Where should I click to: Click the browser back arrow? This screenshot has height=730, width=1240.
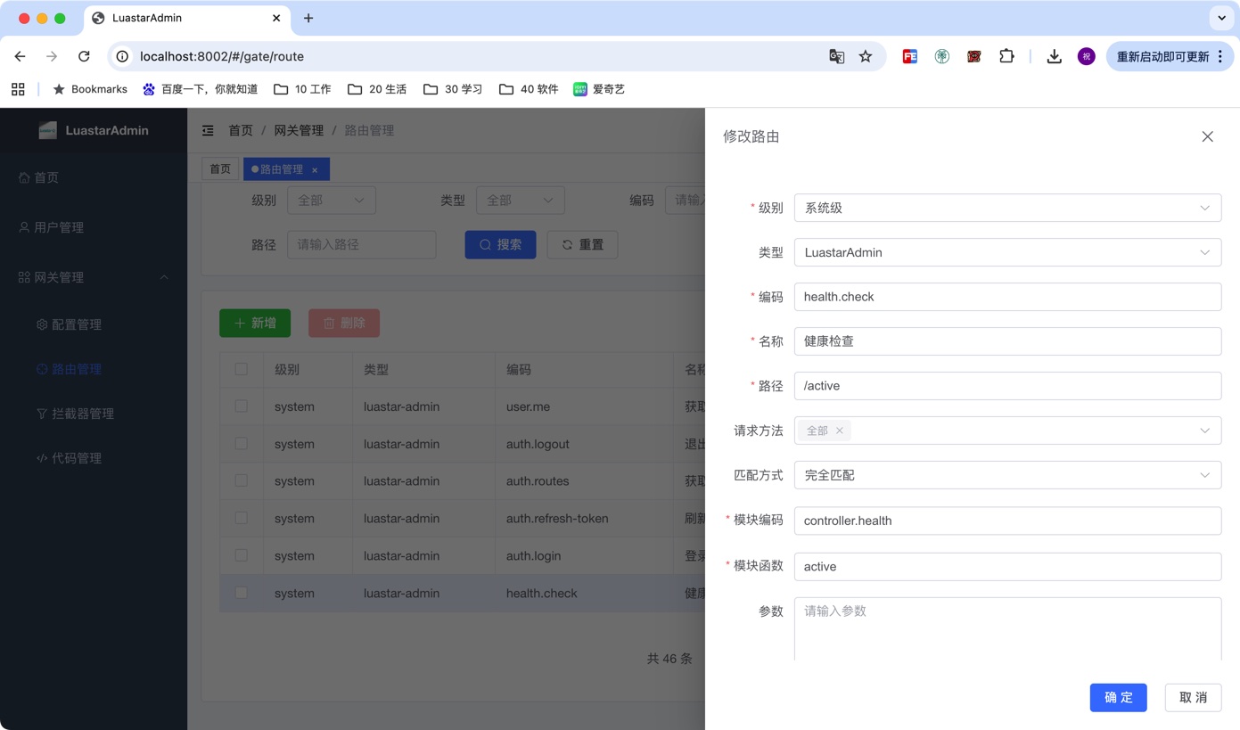point(20,56)
